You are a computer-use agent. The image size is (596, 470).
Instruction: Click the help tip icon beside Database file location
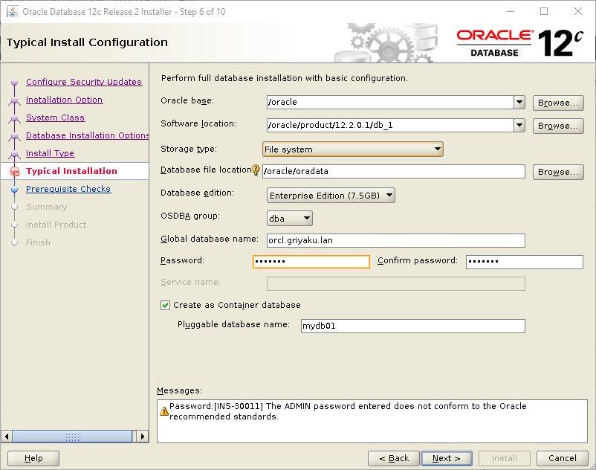(x=256, y=170)
